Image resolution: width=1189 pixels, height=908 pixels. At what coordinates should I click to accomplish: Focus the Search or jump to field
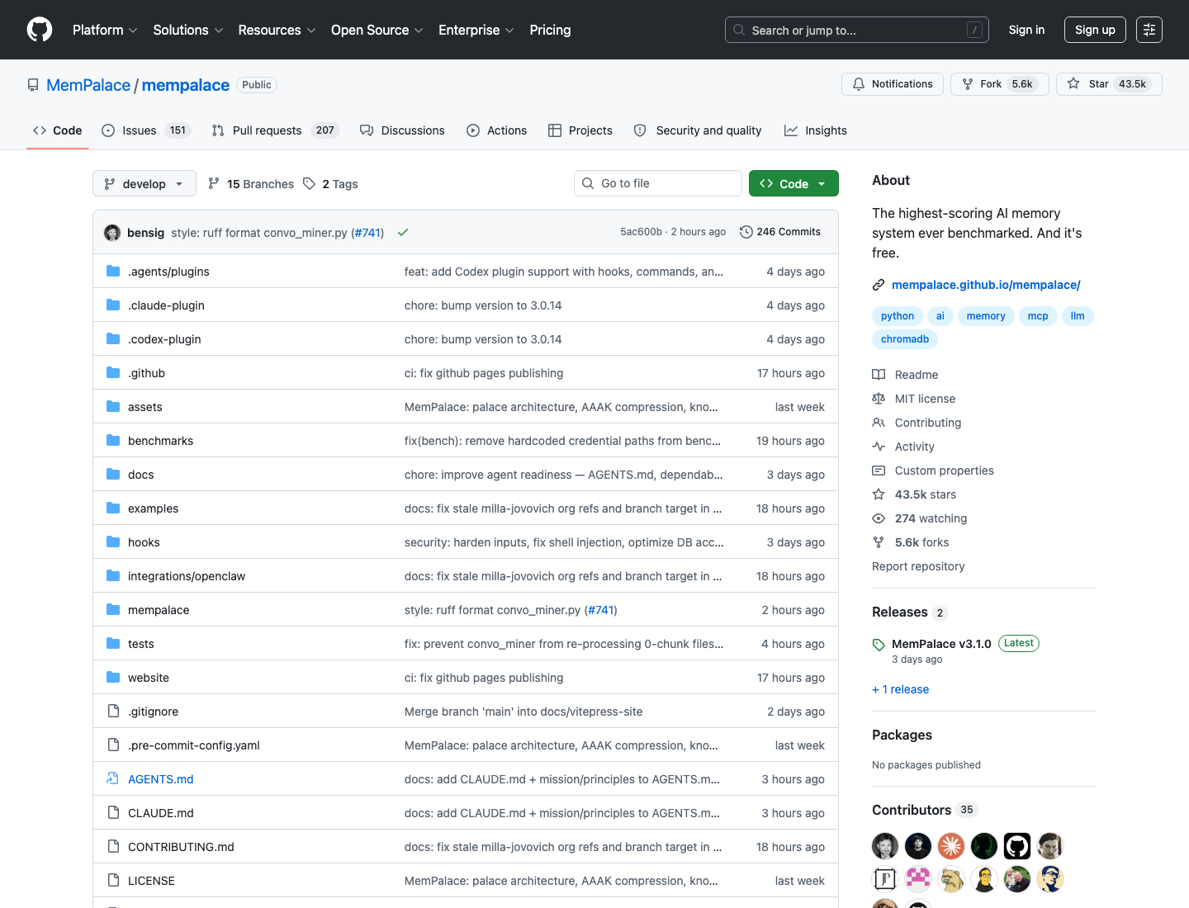pos(857,30)
